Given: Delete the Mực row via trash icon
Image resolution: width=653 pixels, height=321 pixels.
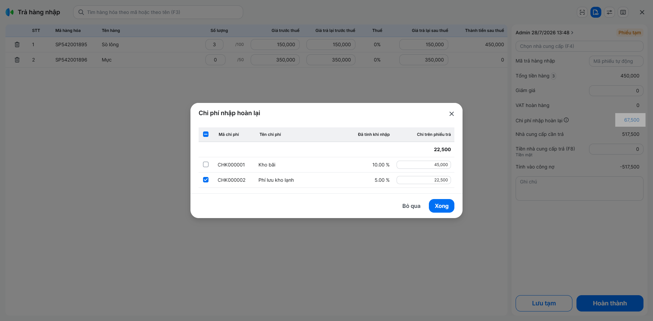Looking at the screenshot, I should [x=17, y=60].
